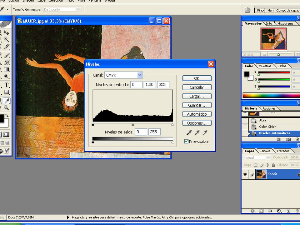Open the Tamaño de muestra dropdown
This screenshot has width=300, height=225.
click(78, 9)
